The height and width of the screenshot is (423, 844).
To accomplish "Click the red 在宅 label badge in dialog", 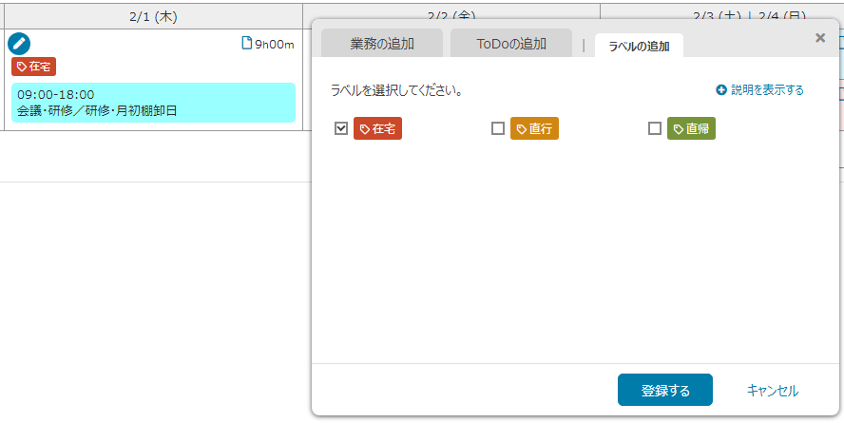I will [377, 129].
